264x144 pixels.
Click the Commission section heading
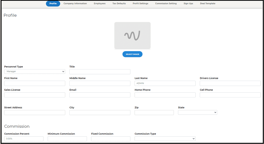coord(17,126)
